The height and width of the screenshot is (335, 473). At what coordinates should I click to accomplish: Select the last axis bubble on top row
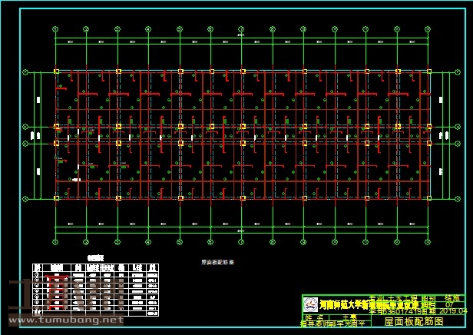pyautogui.click(x=428, y=29)
